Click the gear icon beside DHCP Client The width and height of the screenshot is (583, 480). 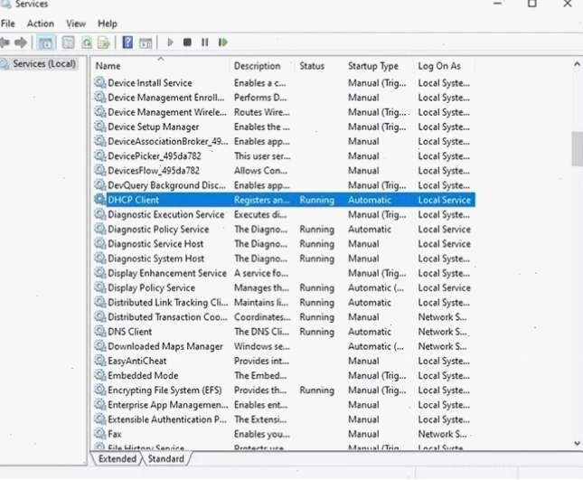(x=99, y=200)
